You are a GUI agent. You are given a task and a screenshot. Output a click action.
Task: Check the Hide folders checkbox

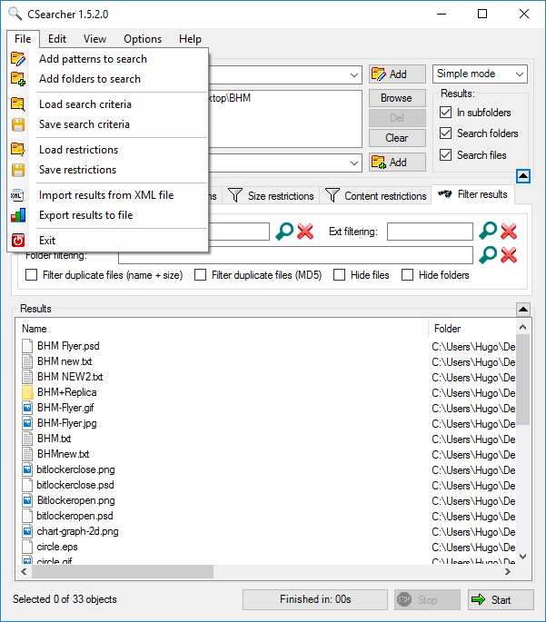(x=408, y=275)
